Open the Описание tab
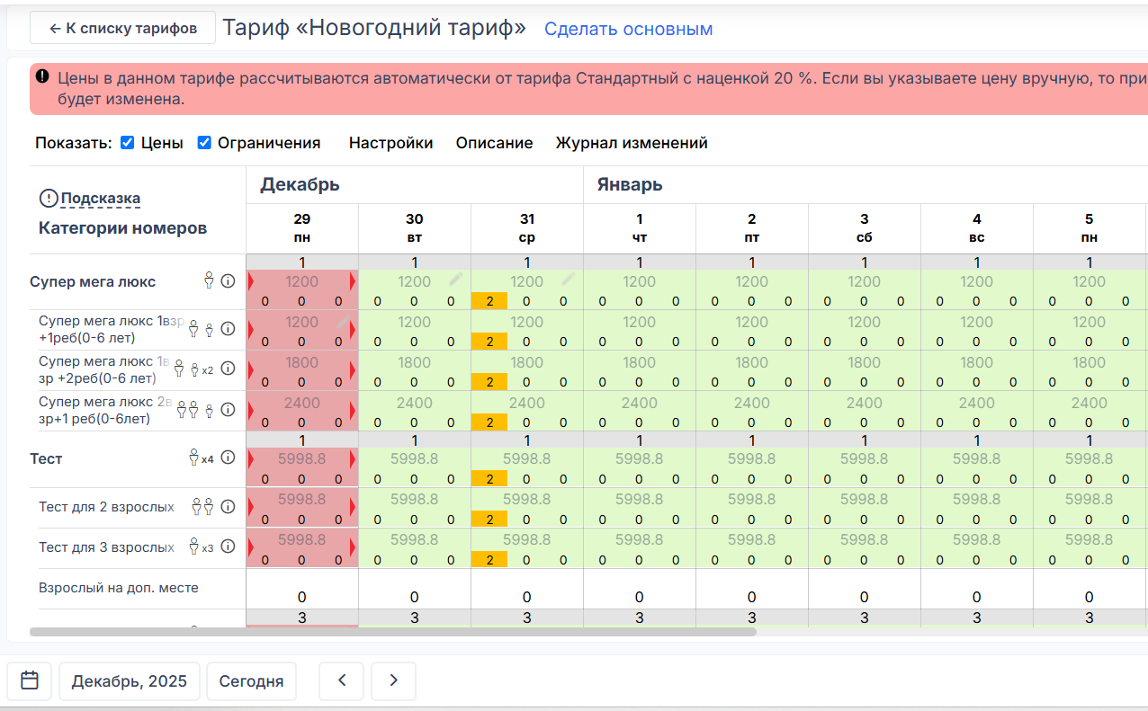This screenshot has height=711, width=1148. tap(494, 143)
